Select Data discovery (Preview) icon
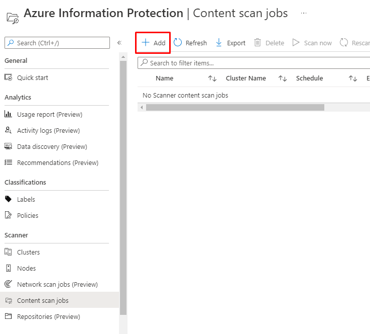Viewport: 370px width, 334px height. coord(8,146)
